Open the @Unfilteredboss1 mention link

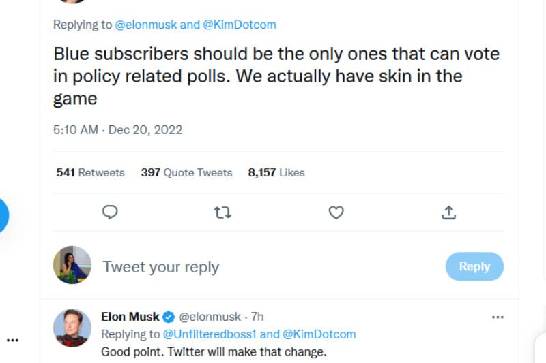click(211, 334)
